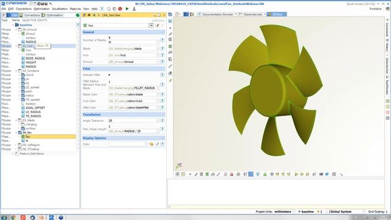
Task: Toggle visibility button beside fan name field
Action: point(152,26)
